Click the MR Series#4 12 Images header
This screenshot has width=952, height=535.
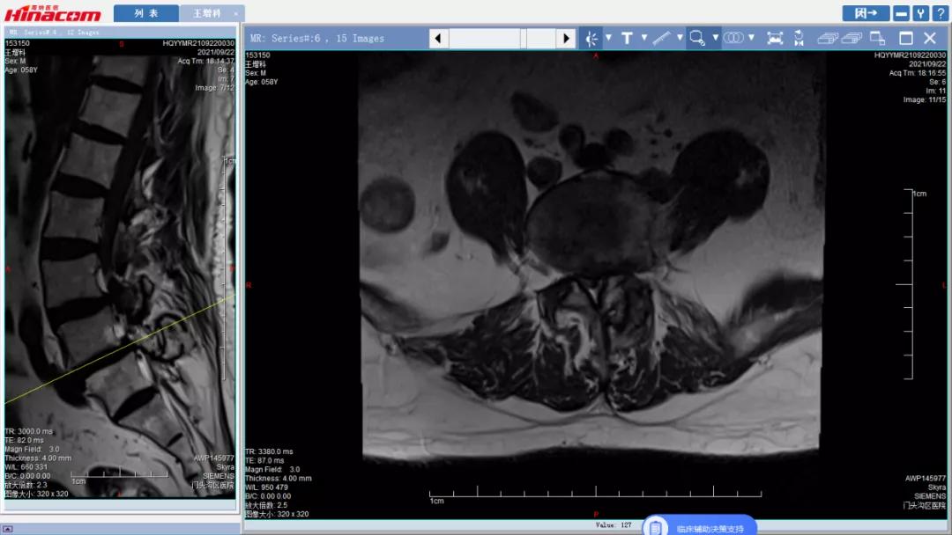[x=54, y=32]
